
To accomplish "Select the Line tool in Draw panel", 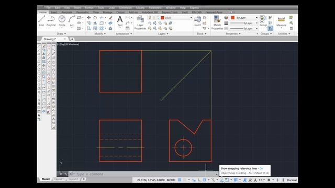I will (x=41, y=21).
